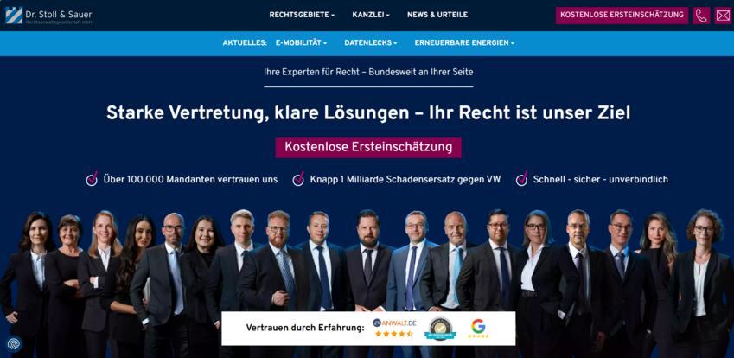Click the Google reviews logo
This screenshot has height=358, width=734.
(x=478, y=328)
